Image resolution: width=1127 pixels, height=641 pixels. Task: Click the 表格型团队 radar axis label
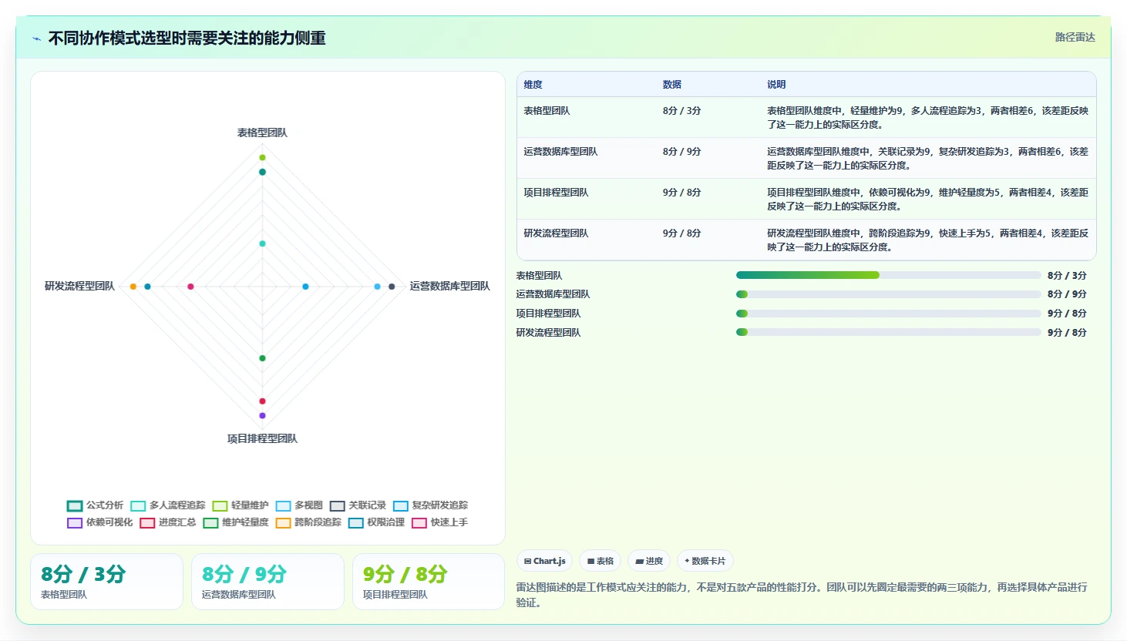point(262,133)
